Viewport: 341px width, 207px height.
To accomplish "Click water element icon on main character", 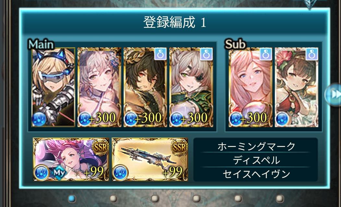I will pos(39,119).
